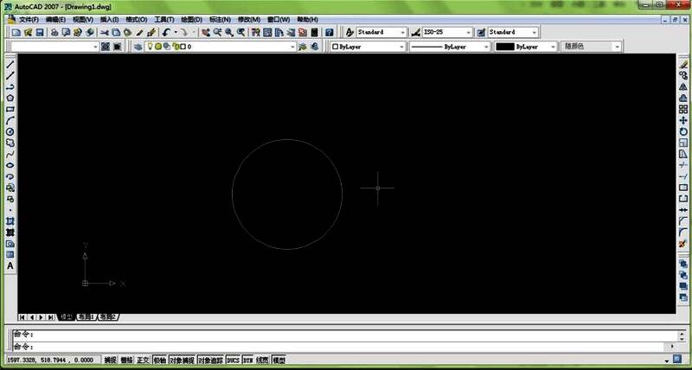Click in the 命令 command line input
The width and height of the screenshot is (692, 370).
pos(346,346)
